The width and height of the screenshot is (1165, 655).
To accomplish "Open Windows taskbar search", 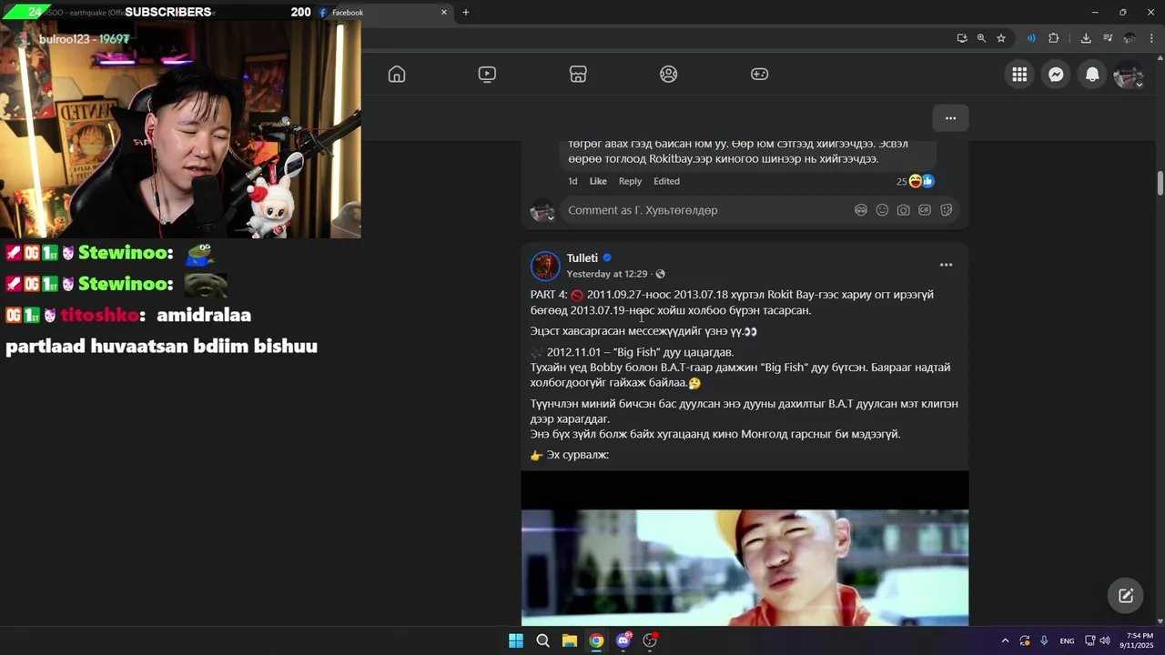I will [542, 640].
